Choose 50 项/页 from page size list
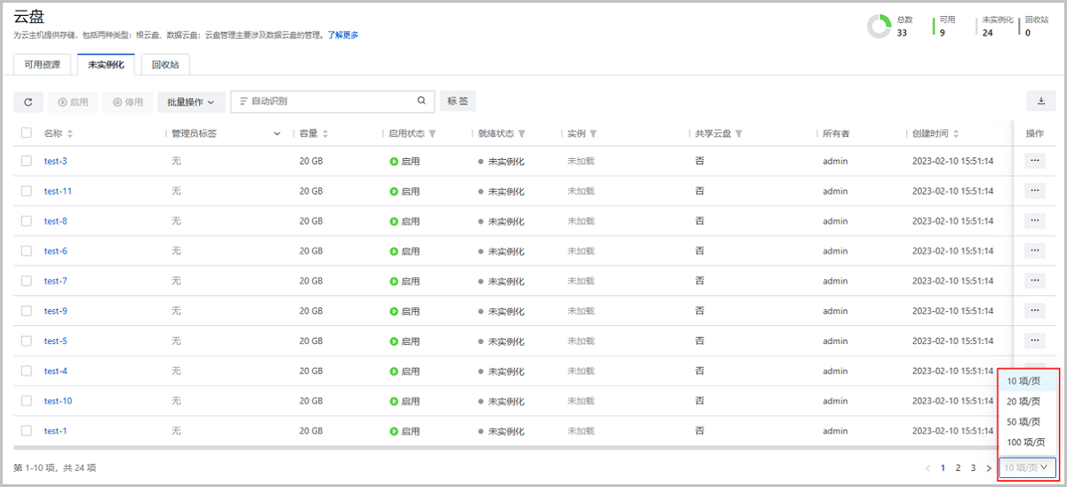The image size is (1067, 487). pos(1023,421)
